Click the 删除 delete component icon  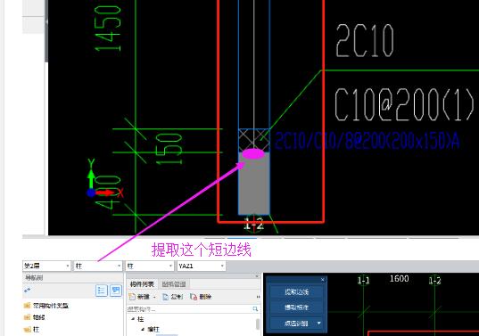(x=194, y=297)
